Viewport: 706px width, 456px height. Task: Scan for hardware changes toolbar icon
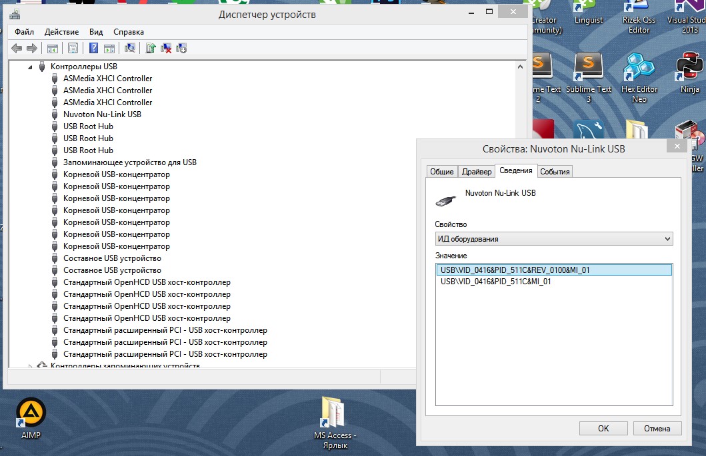coord(130,48)
